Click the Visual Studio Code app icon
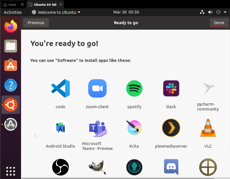Screen dimensions: 230x179 pyautogui.click(x=61, y=88)
